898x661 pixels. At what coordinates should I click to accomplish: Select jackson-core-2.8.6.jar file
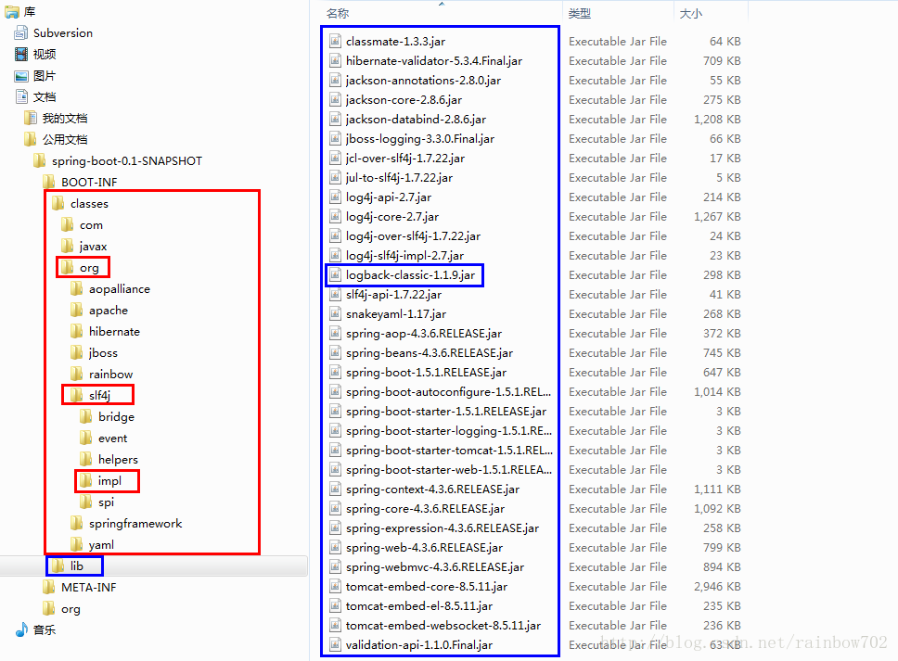tap(404, 99)
